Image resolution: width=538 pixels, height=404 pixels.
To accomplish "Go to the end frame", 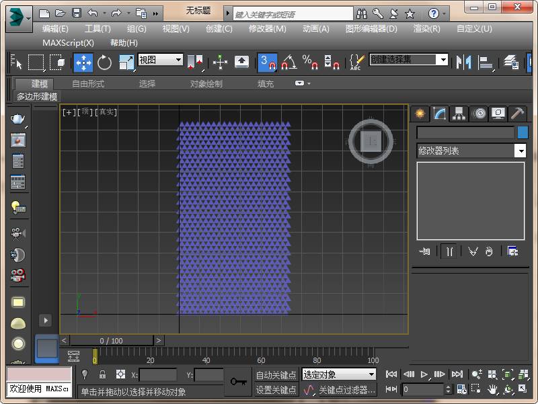I will [457, 374].
